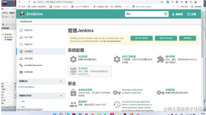
Task: Click the SET UP CLOUD button
Action: (166, 38)
